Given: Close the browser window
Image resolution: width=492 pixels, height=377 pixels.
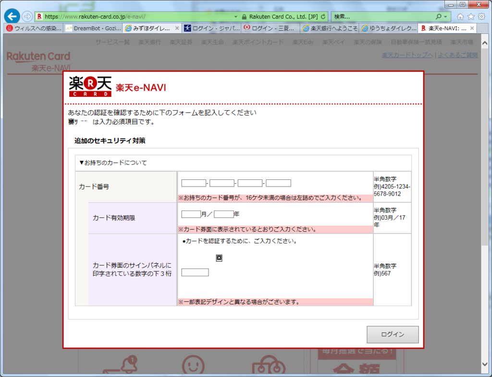Looking at the screenshot, I should pyautogui.click(x=479, y=4).
